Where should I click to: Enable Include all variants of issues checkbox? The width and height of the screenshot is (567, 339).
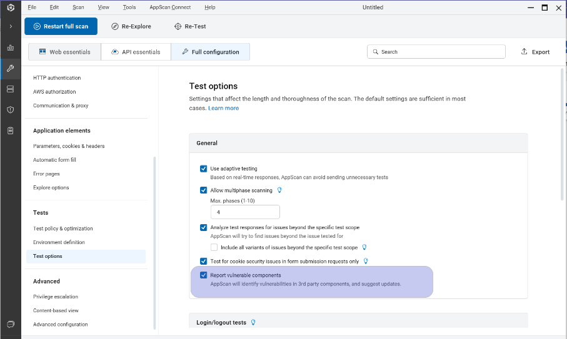[214, 247]
